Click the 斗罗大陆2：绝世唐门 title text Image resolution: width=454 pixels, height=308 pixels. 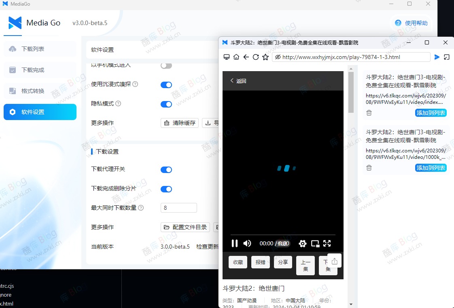[254, 288]
